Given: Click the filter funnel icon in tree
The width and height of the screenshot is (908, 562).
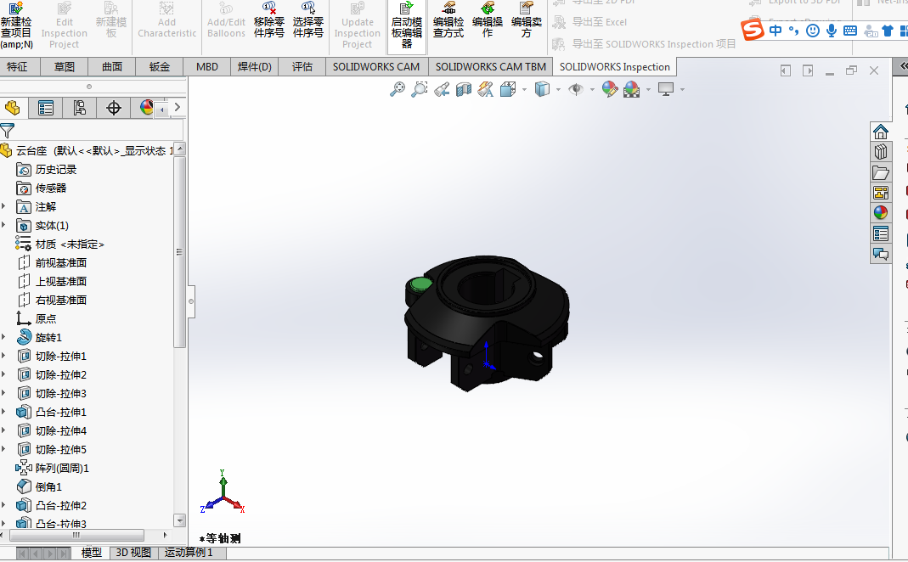Looking at the screenshot, I should (7, 130).
